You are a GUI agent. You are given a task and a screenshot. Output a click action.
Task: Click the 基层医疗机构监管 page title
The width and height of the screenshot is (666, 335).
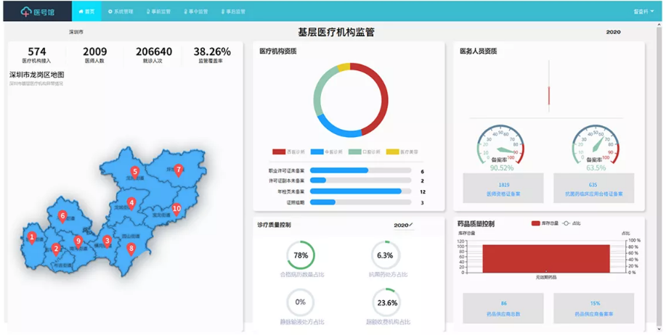(336, 32)
